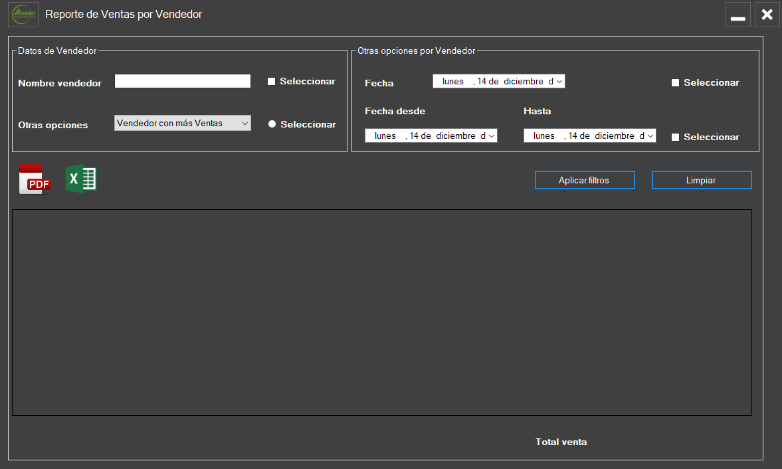Screen dimensions: 782x469
Task: Export the report to Excel
Action: [81, 179]
